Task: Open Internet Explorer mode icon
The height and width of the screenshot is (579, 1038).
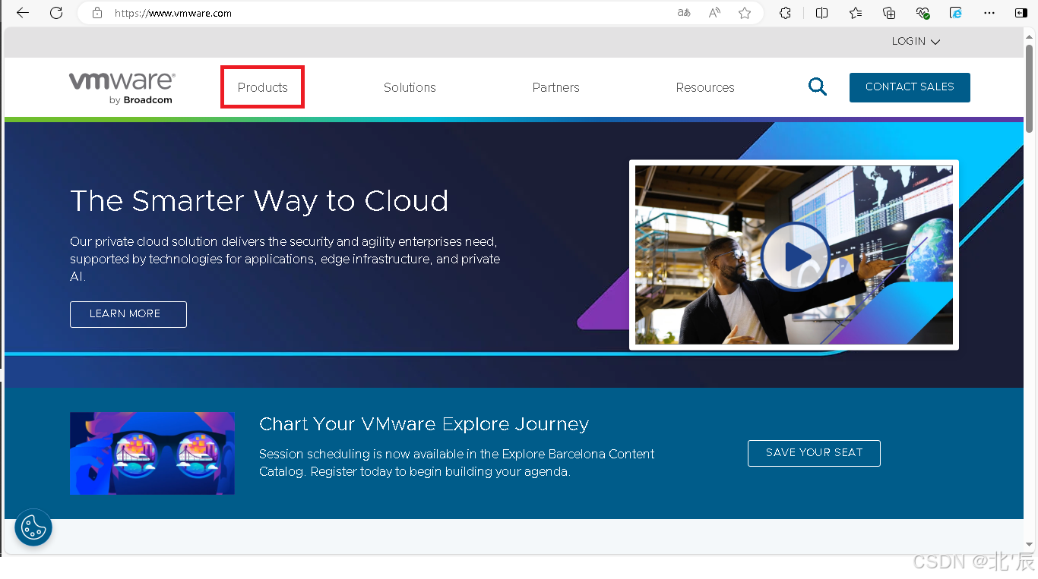Action: 956,13
